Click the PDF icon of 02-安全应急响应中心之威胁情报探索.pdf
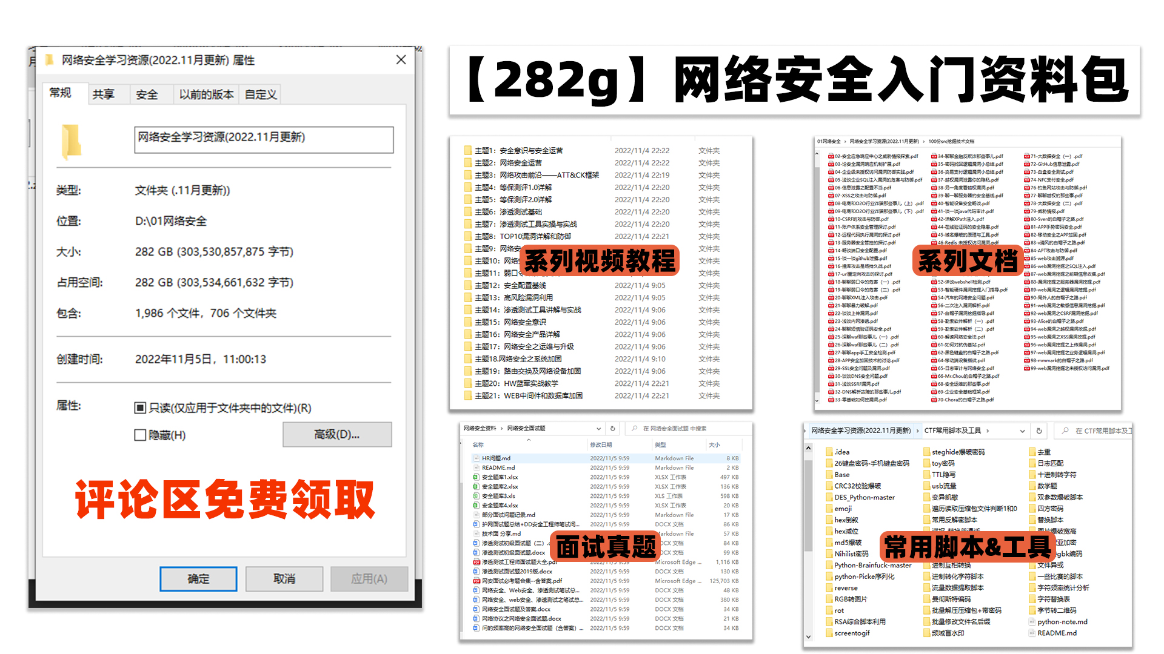 831,156
